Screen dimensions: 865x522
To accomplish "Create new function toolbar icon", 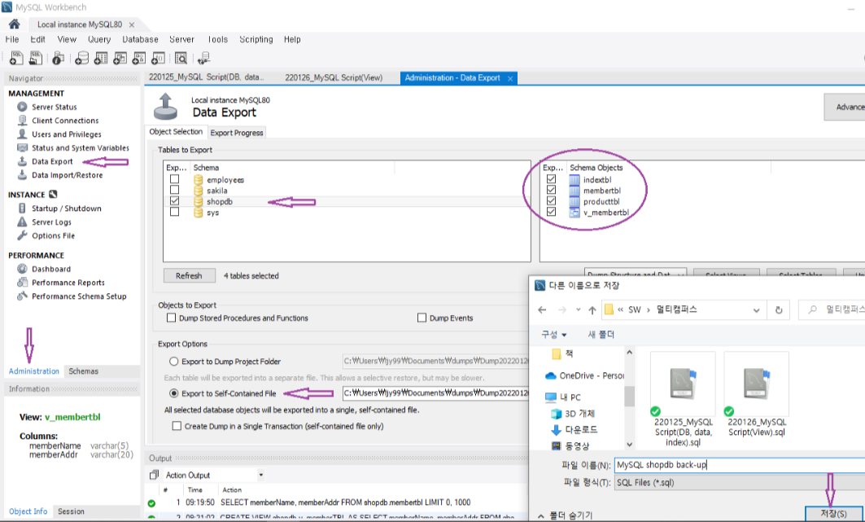I will 158,58.
